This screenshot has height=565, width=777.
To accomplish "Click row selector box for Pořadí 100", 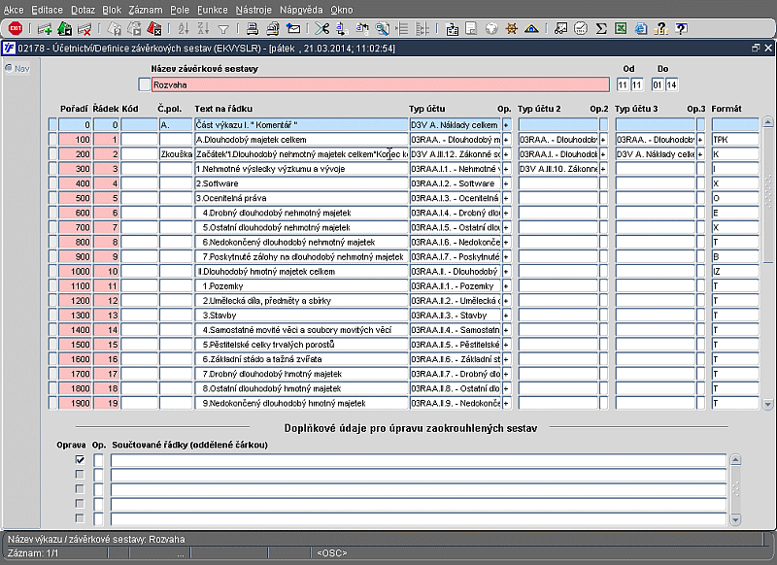I will pos(53,140).
